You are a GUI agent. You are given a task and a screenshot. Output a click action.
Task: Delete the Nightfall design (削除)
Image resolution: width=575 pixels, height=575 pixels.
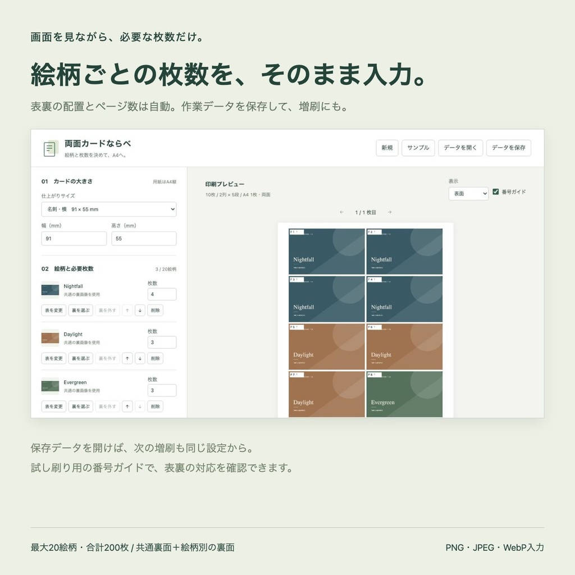[155, 310]
